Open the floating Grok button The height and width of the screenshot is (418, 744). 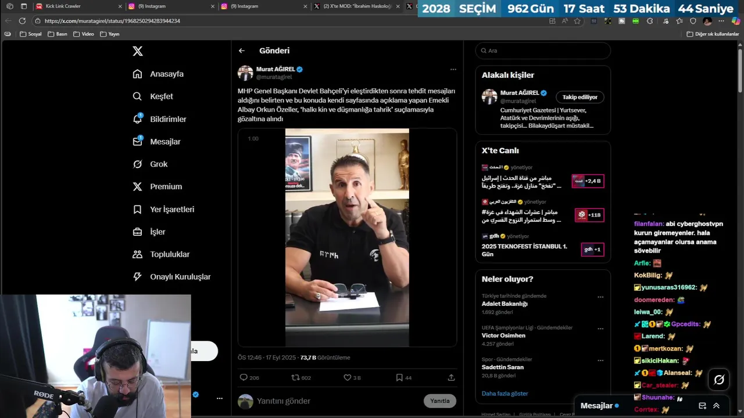tap(719, 380)
